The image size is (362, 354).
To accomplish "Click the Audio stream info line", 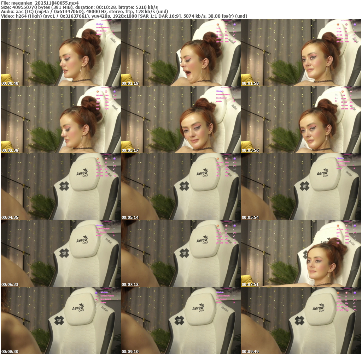I will pyautogui.click(x=85, y=11).
